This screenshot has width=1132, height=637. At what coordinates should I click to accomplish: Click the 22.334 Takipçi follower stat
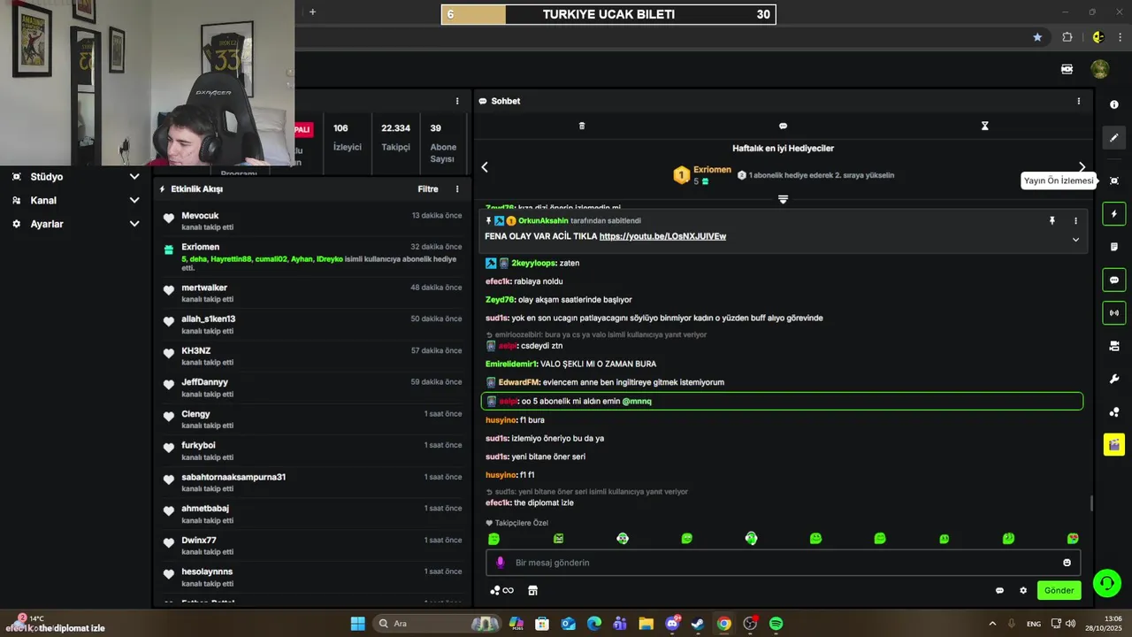point(395,137)
